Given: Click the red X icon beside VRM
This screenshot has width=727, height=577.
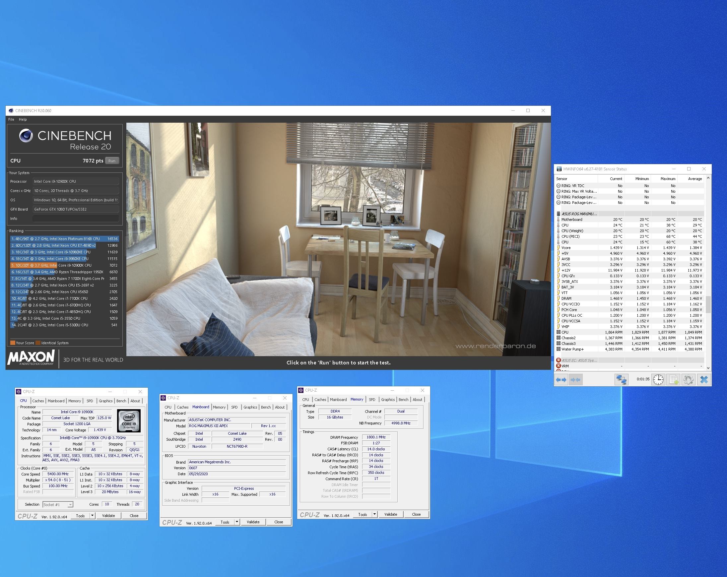Looking at the screenshot, I should (559, 366).
